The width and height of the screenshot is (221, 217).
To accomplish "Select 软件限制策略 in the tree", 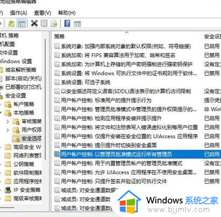I will click(x=27, y=173).
